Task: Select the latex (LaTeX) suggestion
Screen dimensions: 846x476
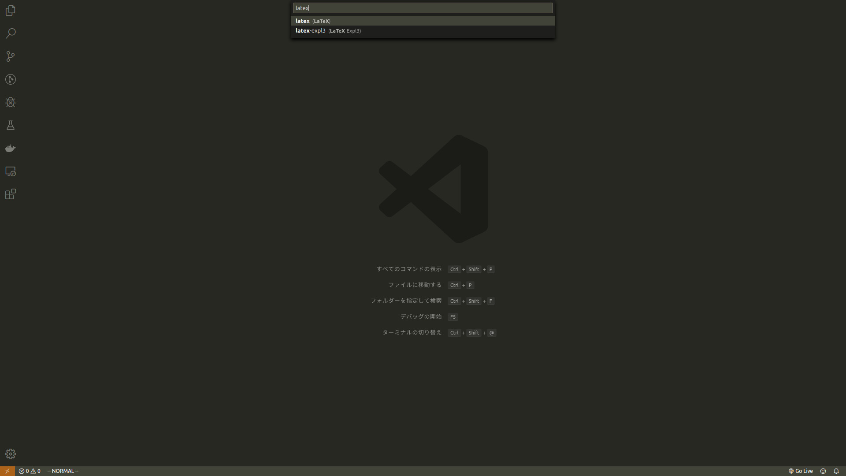Action: click(x=313, y=21)
